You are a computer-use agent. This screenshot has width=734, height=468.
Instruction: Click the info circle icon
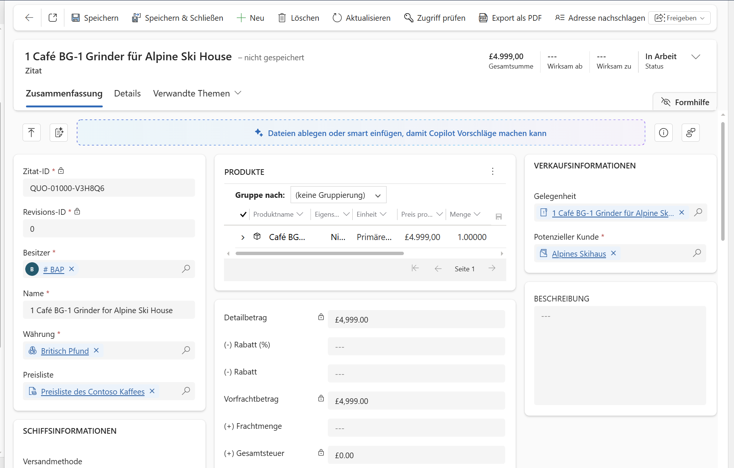pos(663,133)
